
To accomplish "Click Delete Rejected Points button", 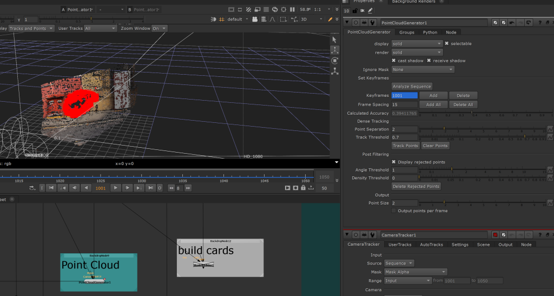I will (x=416, y=187).
